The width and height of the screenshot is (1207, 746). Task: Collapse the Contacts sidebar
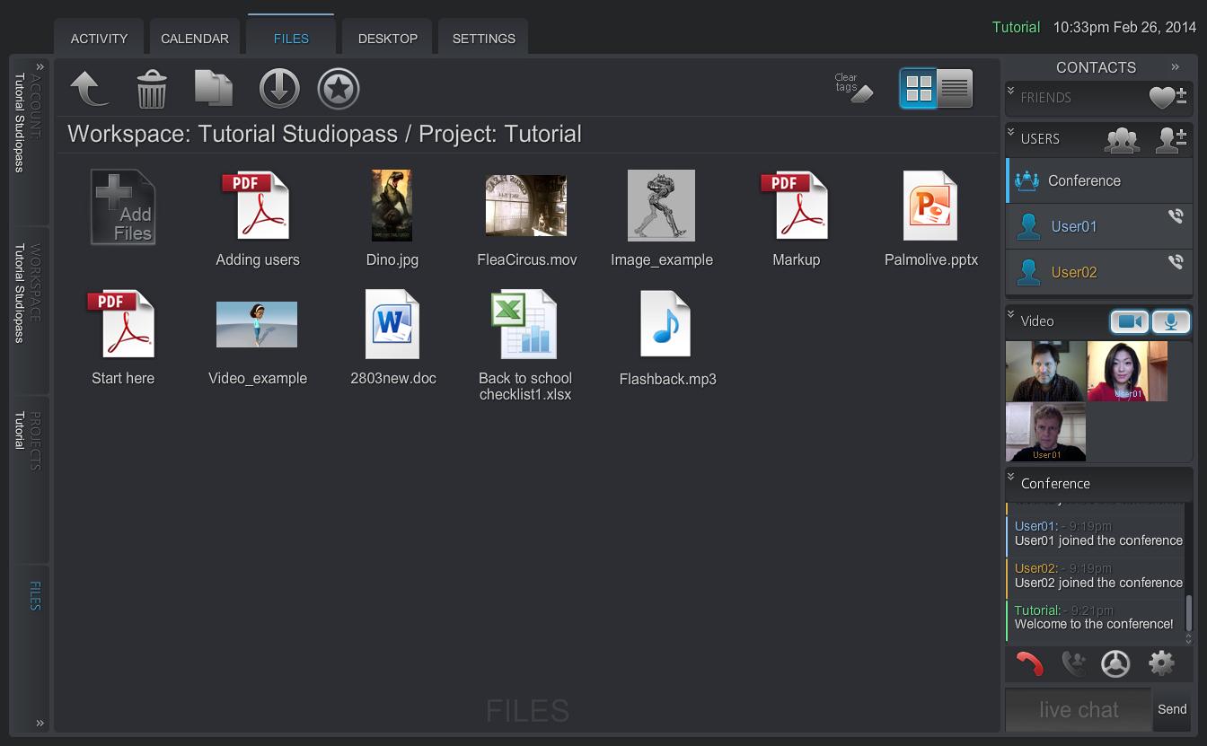click(1175, 66)
